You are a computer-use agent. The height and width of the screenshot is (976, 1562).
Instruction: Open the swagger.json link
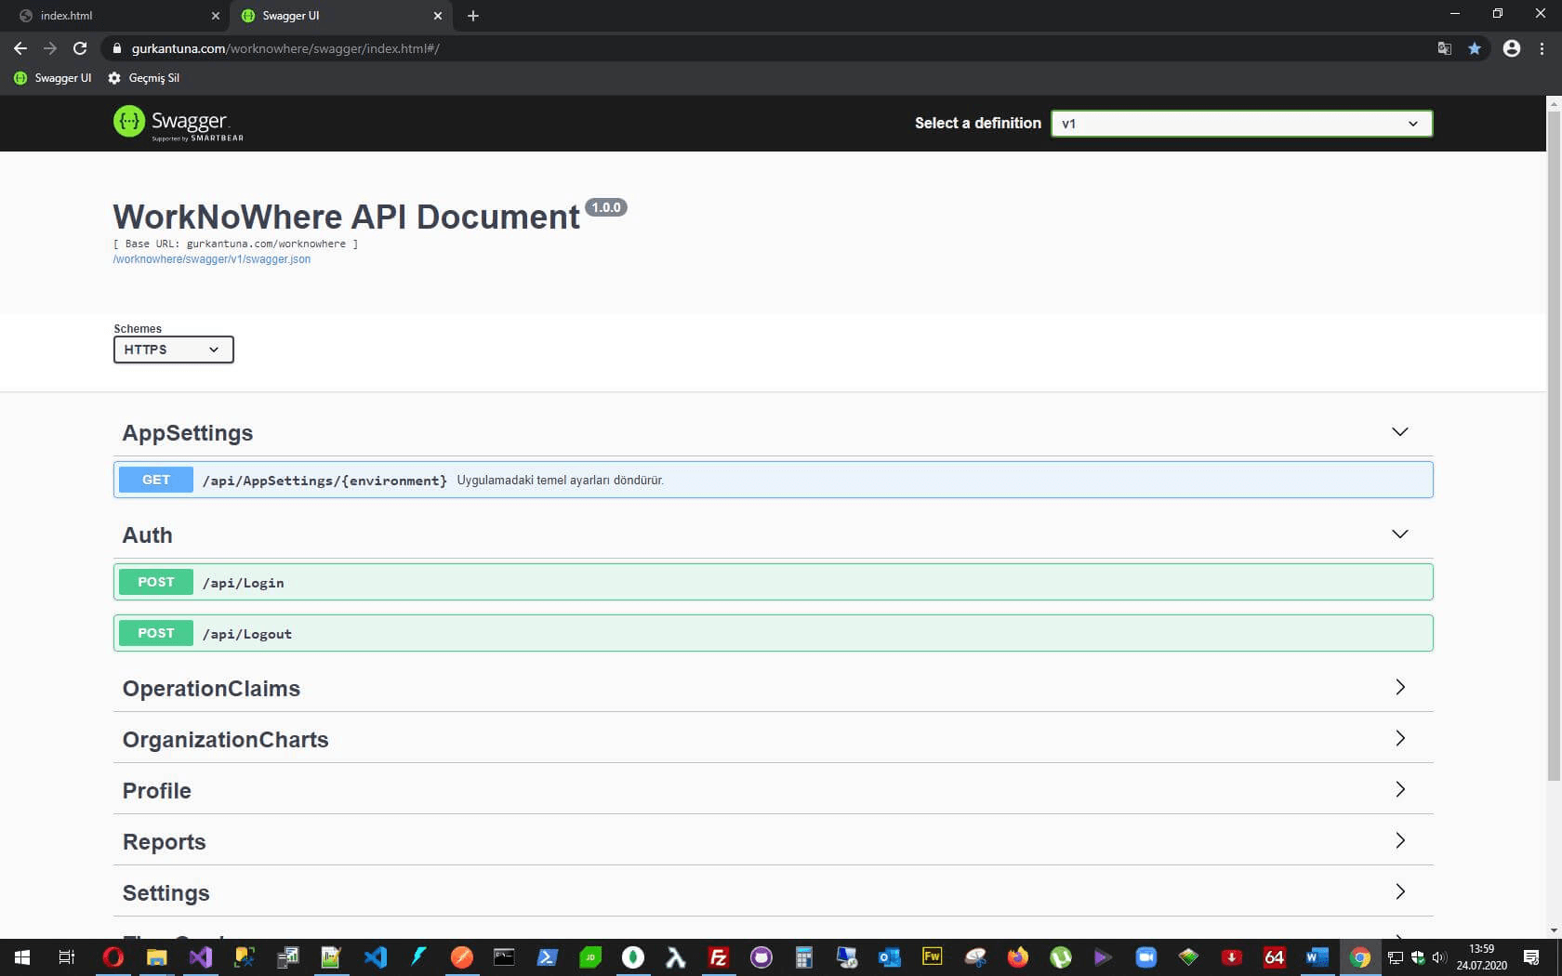212,259
